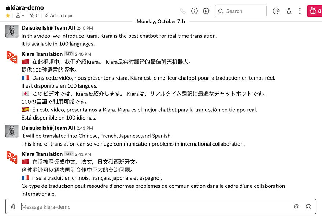Open the pink gift What's New button

(315, 11)
